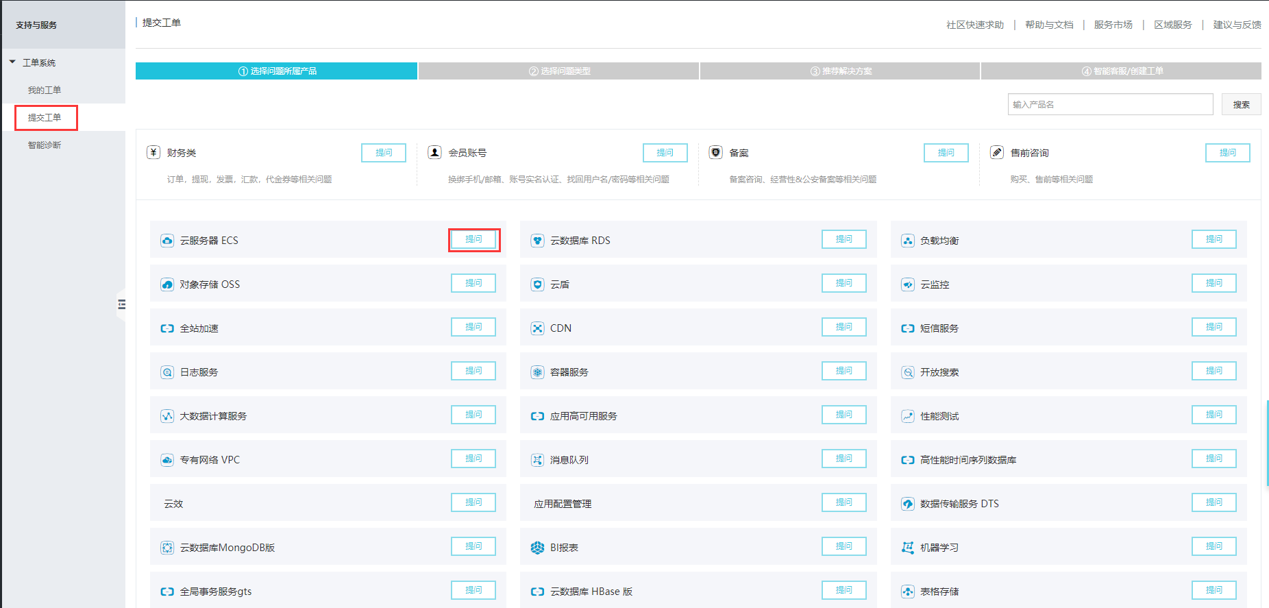
Task: Click the 机器学习 product icon
Action: (908, 548)
